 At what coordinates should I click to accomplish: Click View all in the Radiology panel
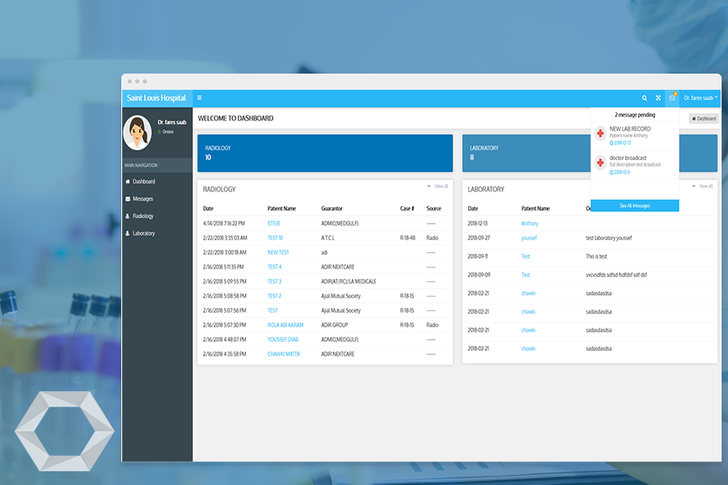(443, 185)
